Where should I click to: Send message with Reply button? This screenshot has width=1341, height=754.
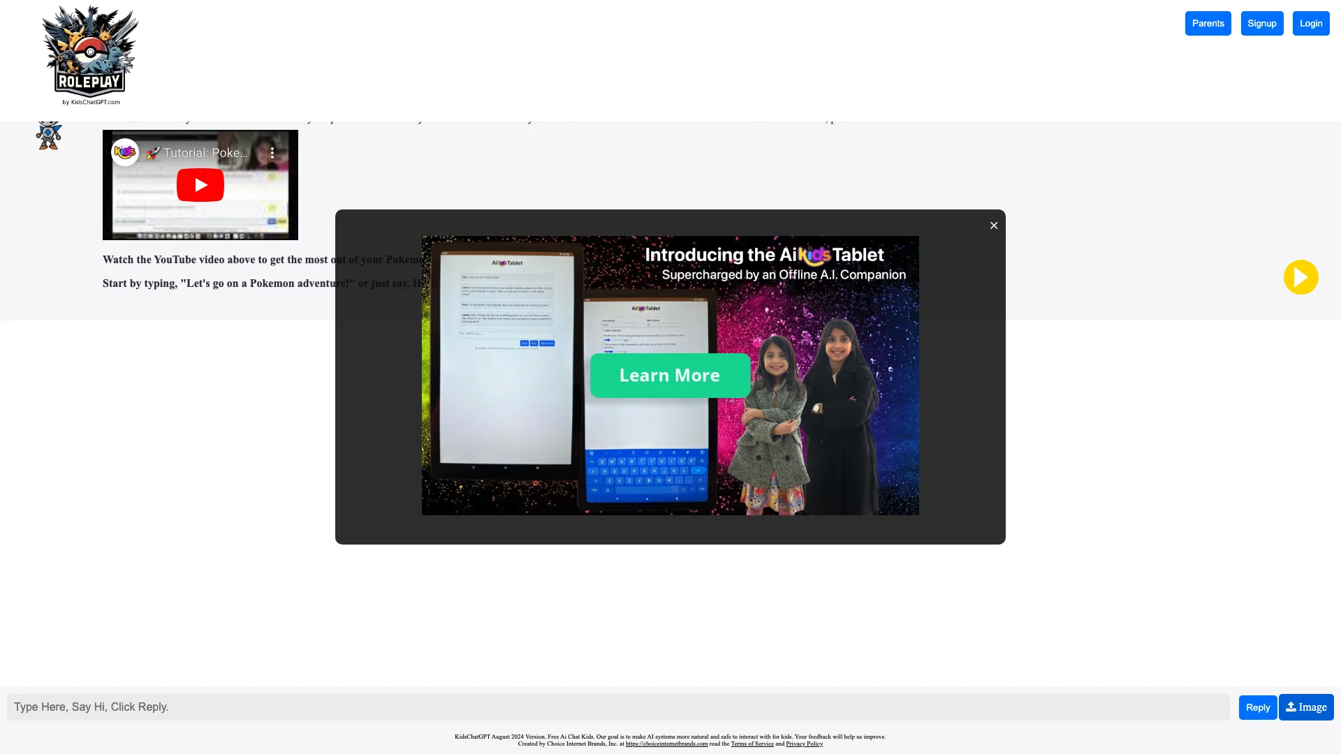pos(1257,707)
